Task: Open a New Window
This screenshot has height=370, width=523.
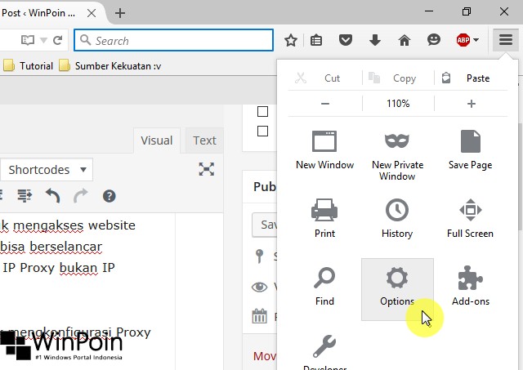Action: coord(324,150)
